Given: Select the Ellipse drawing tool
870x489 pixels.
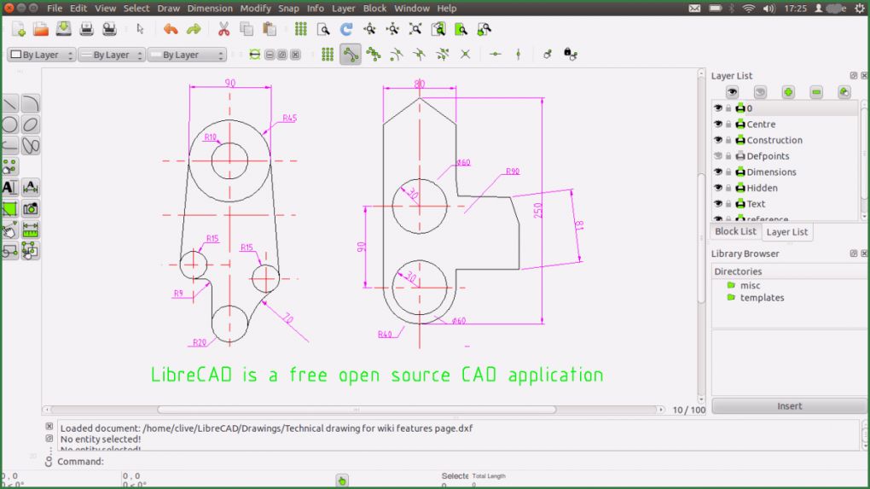Looking at the screenshot, I should tap(31, 125).
